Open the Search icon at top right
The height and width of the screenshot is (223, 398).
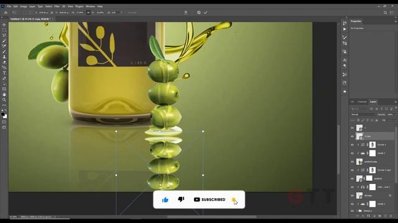click(386, 12)
